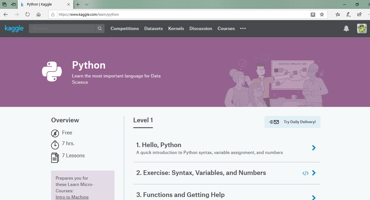
Task: Open the user profile avatar
Action: pos(362,28)
